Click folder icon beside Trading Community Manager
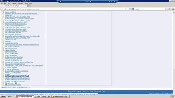Viewport: 175px width, 98px height. (x=4, y=59)
